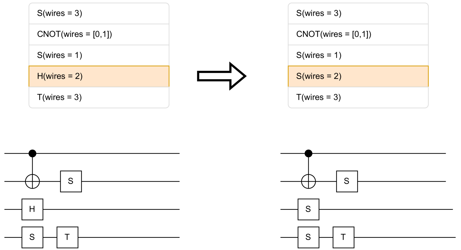Click the CNOT target circle in the right circuit
The width and height of the screenshot is (461, 250).
(308, 182)
